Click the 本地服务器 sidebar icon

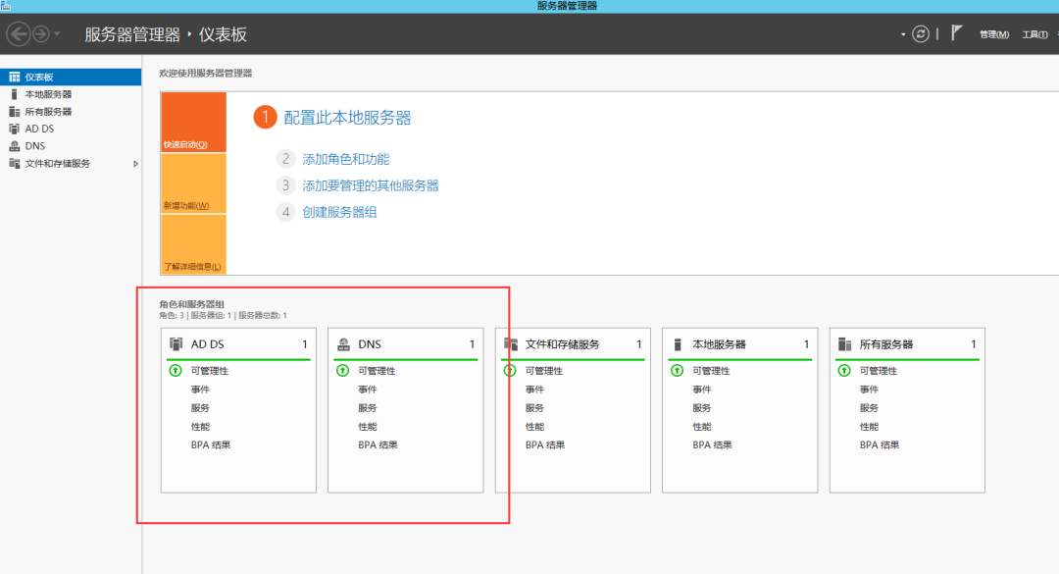point(14,94)
